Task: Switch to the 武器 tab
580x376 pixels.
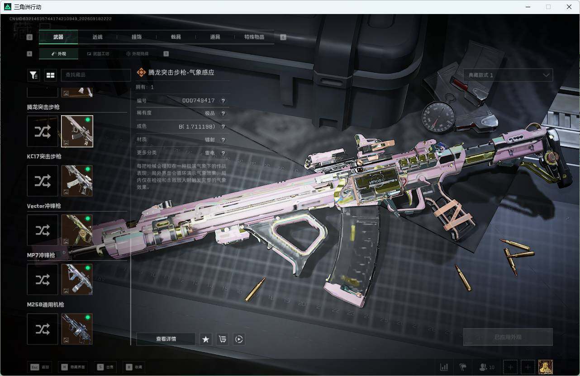Action: tap(58, 37)
